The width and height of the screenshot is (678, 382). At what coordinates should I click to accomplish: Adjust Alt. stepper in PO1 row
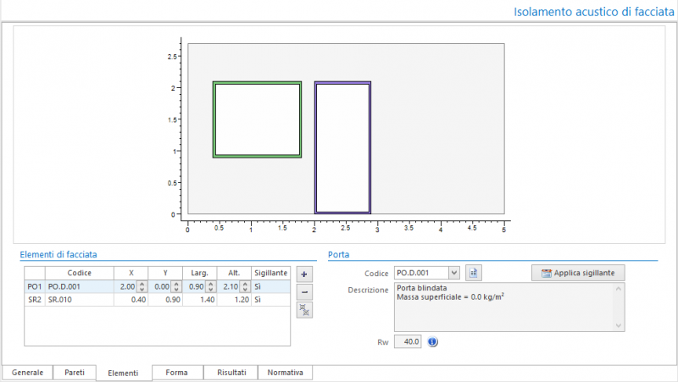click(x=245, y=286)
